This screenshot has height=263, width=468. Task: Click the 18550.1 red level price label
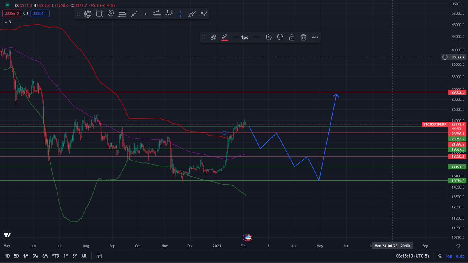[x=457, y=156]
